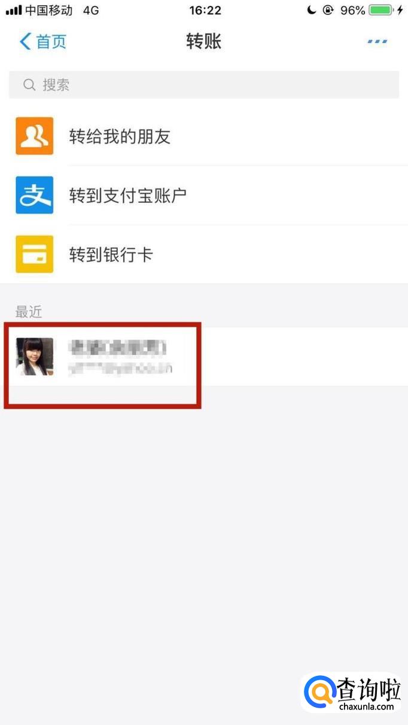
Task: Tap the 最近 section header
Action: pos(29,312)
